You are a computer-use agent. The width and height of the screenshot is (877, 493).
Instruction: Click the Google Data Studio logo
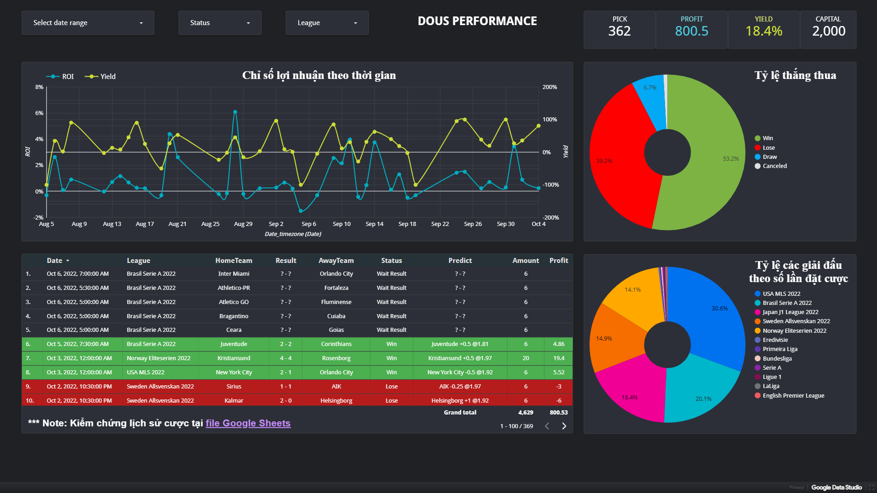(x=836, y=488)
